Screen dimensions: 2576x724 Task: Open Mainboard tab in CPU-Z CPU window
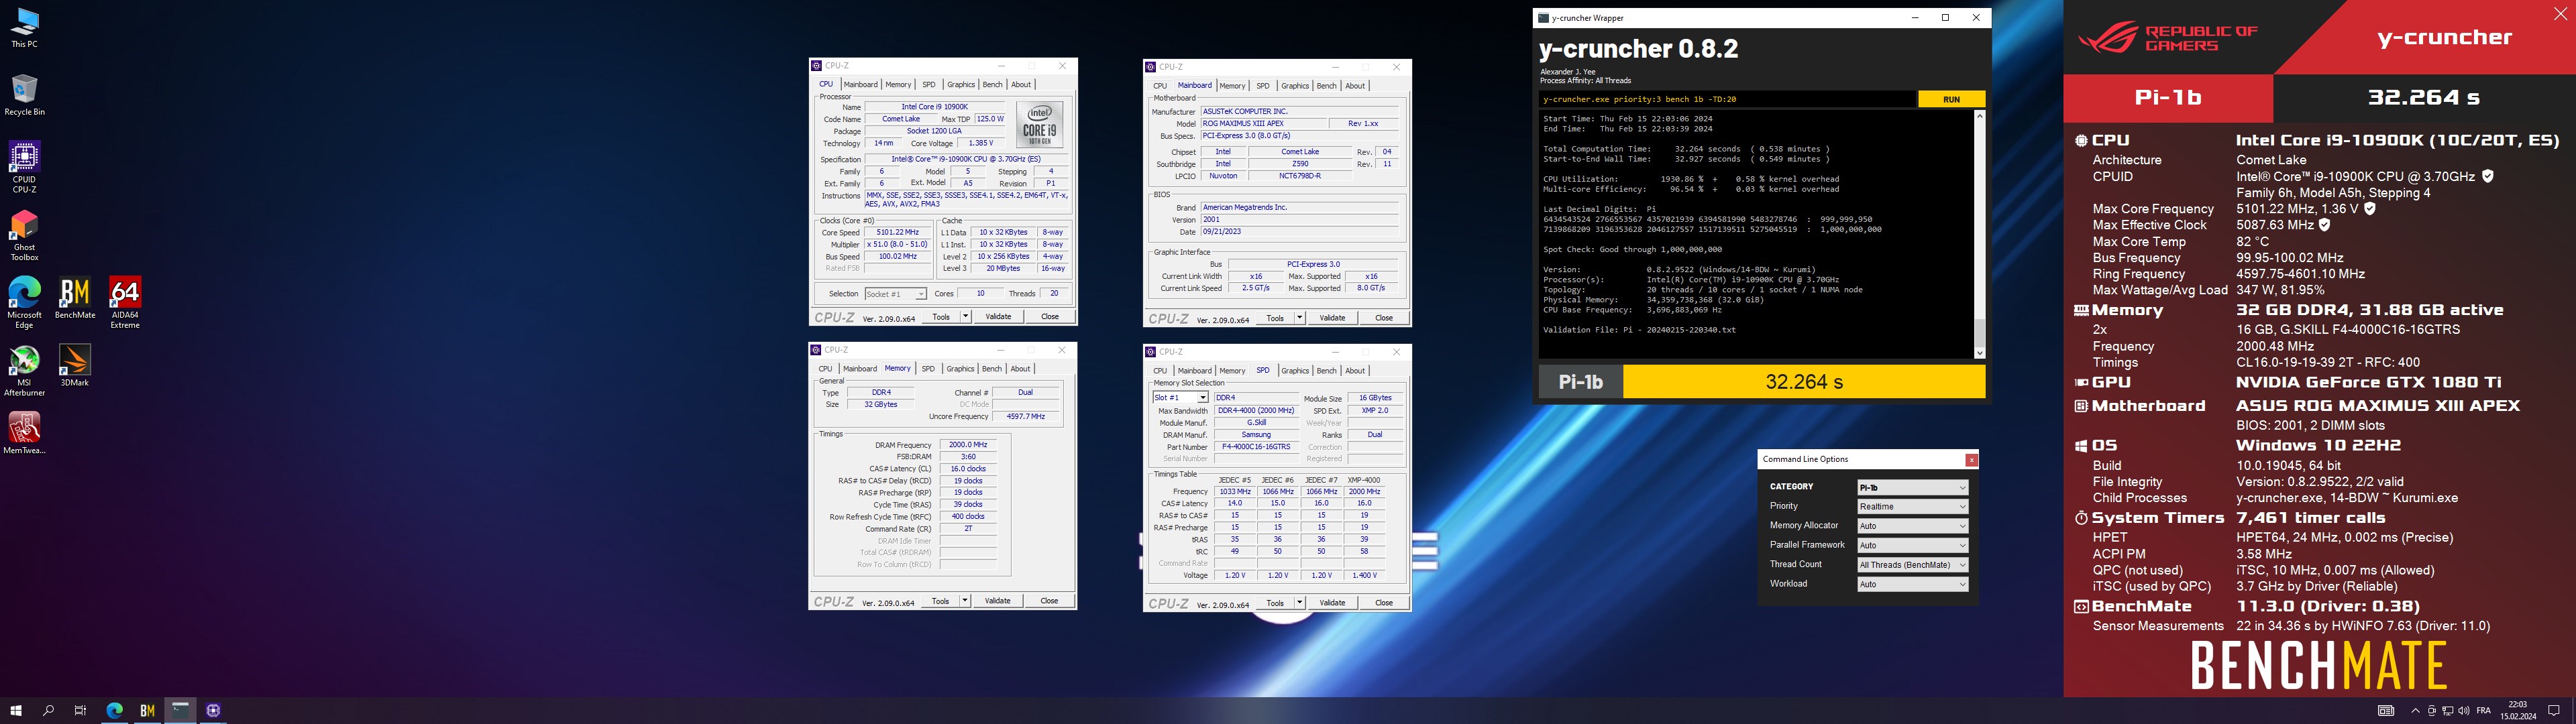(860, 85)
